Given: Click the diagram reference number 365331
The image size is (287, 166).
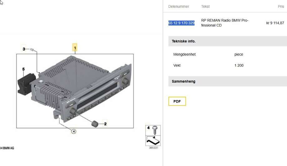Looking at the screenshot, I should click(x=153, y=148).
